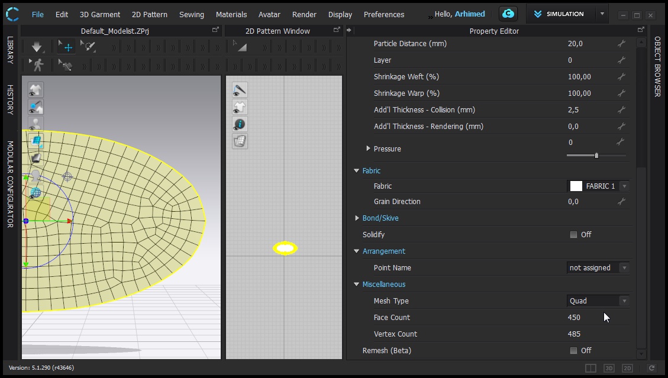Click the CLO cloud icon beside username
This screenshot has height=378, width=668.
pos(508,14)
